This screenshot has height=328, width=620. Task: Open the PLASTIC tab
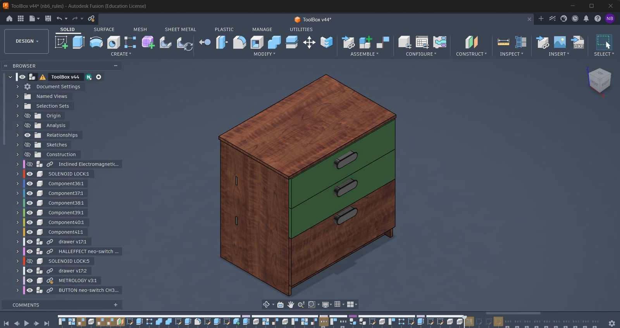tap(224, 29)
